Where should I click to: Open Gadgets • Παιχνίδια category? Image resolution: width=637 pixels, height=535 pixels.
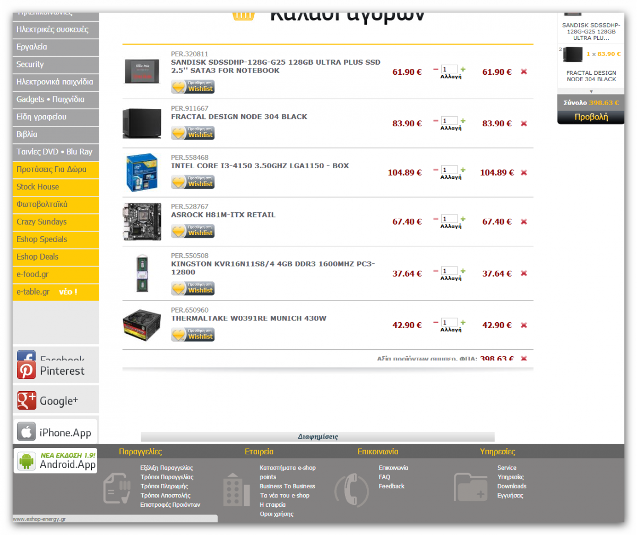56,100
